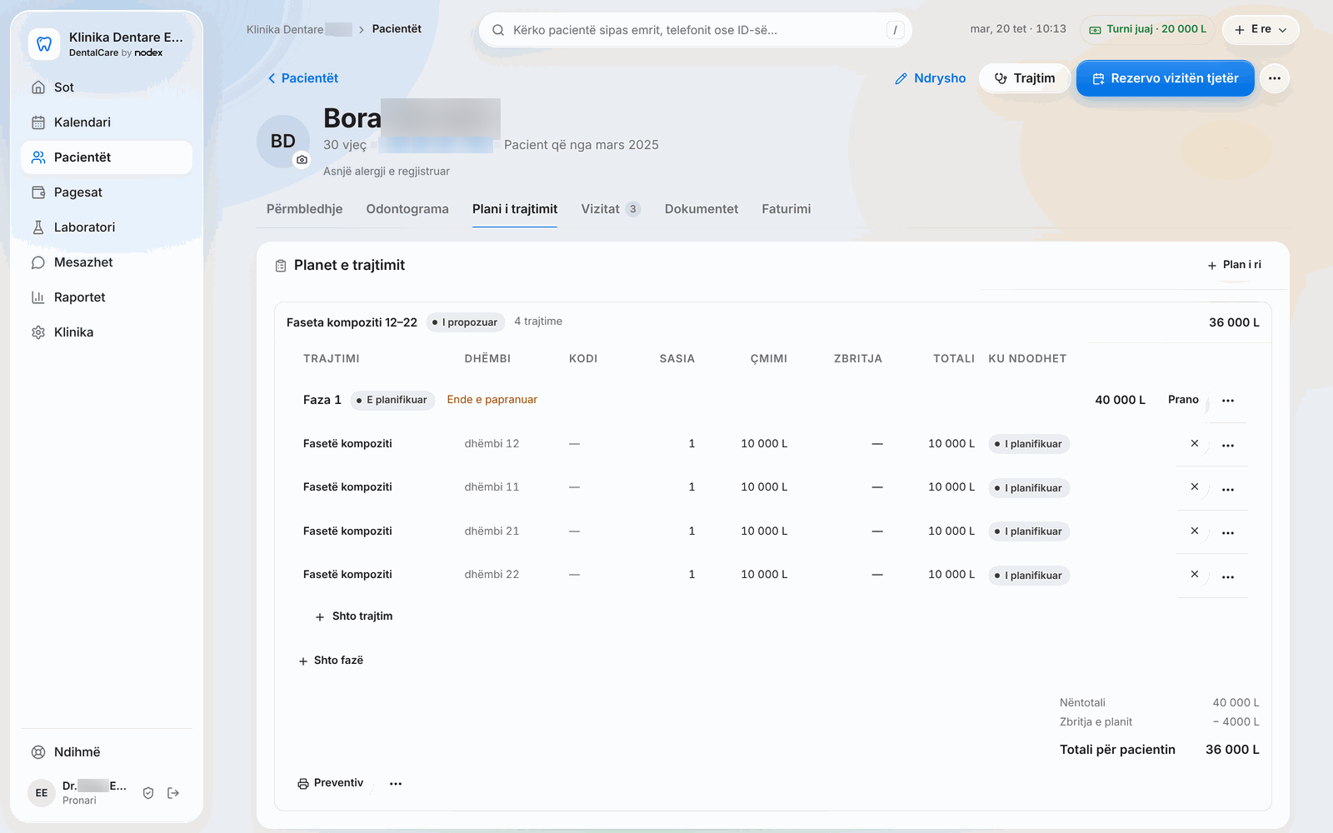Viewport: 1333px width, 833px height.
Task: Focus the patient search field
Action: 695,30
